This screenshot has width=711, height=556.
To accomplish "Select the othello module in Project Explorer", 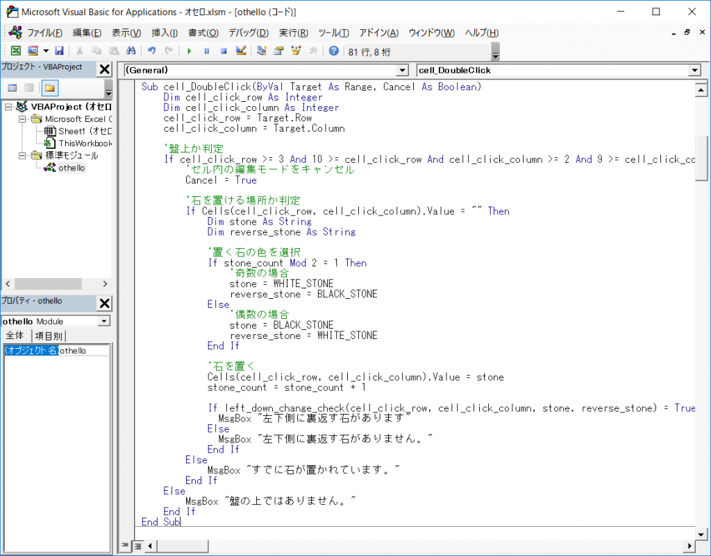I will pos(70,167).
